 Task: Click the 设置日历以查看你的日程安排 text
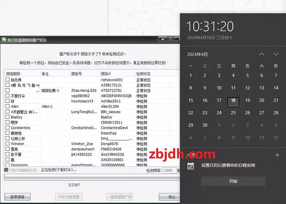click(x=228, y=165)
